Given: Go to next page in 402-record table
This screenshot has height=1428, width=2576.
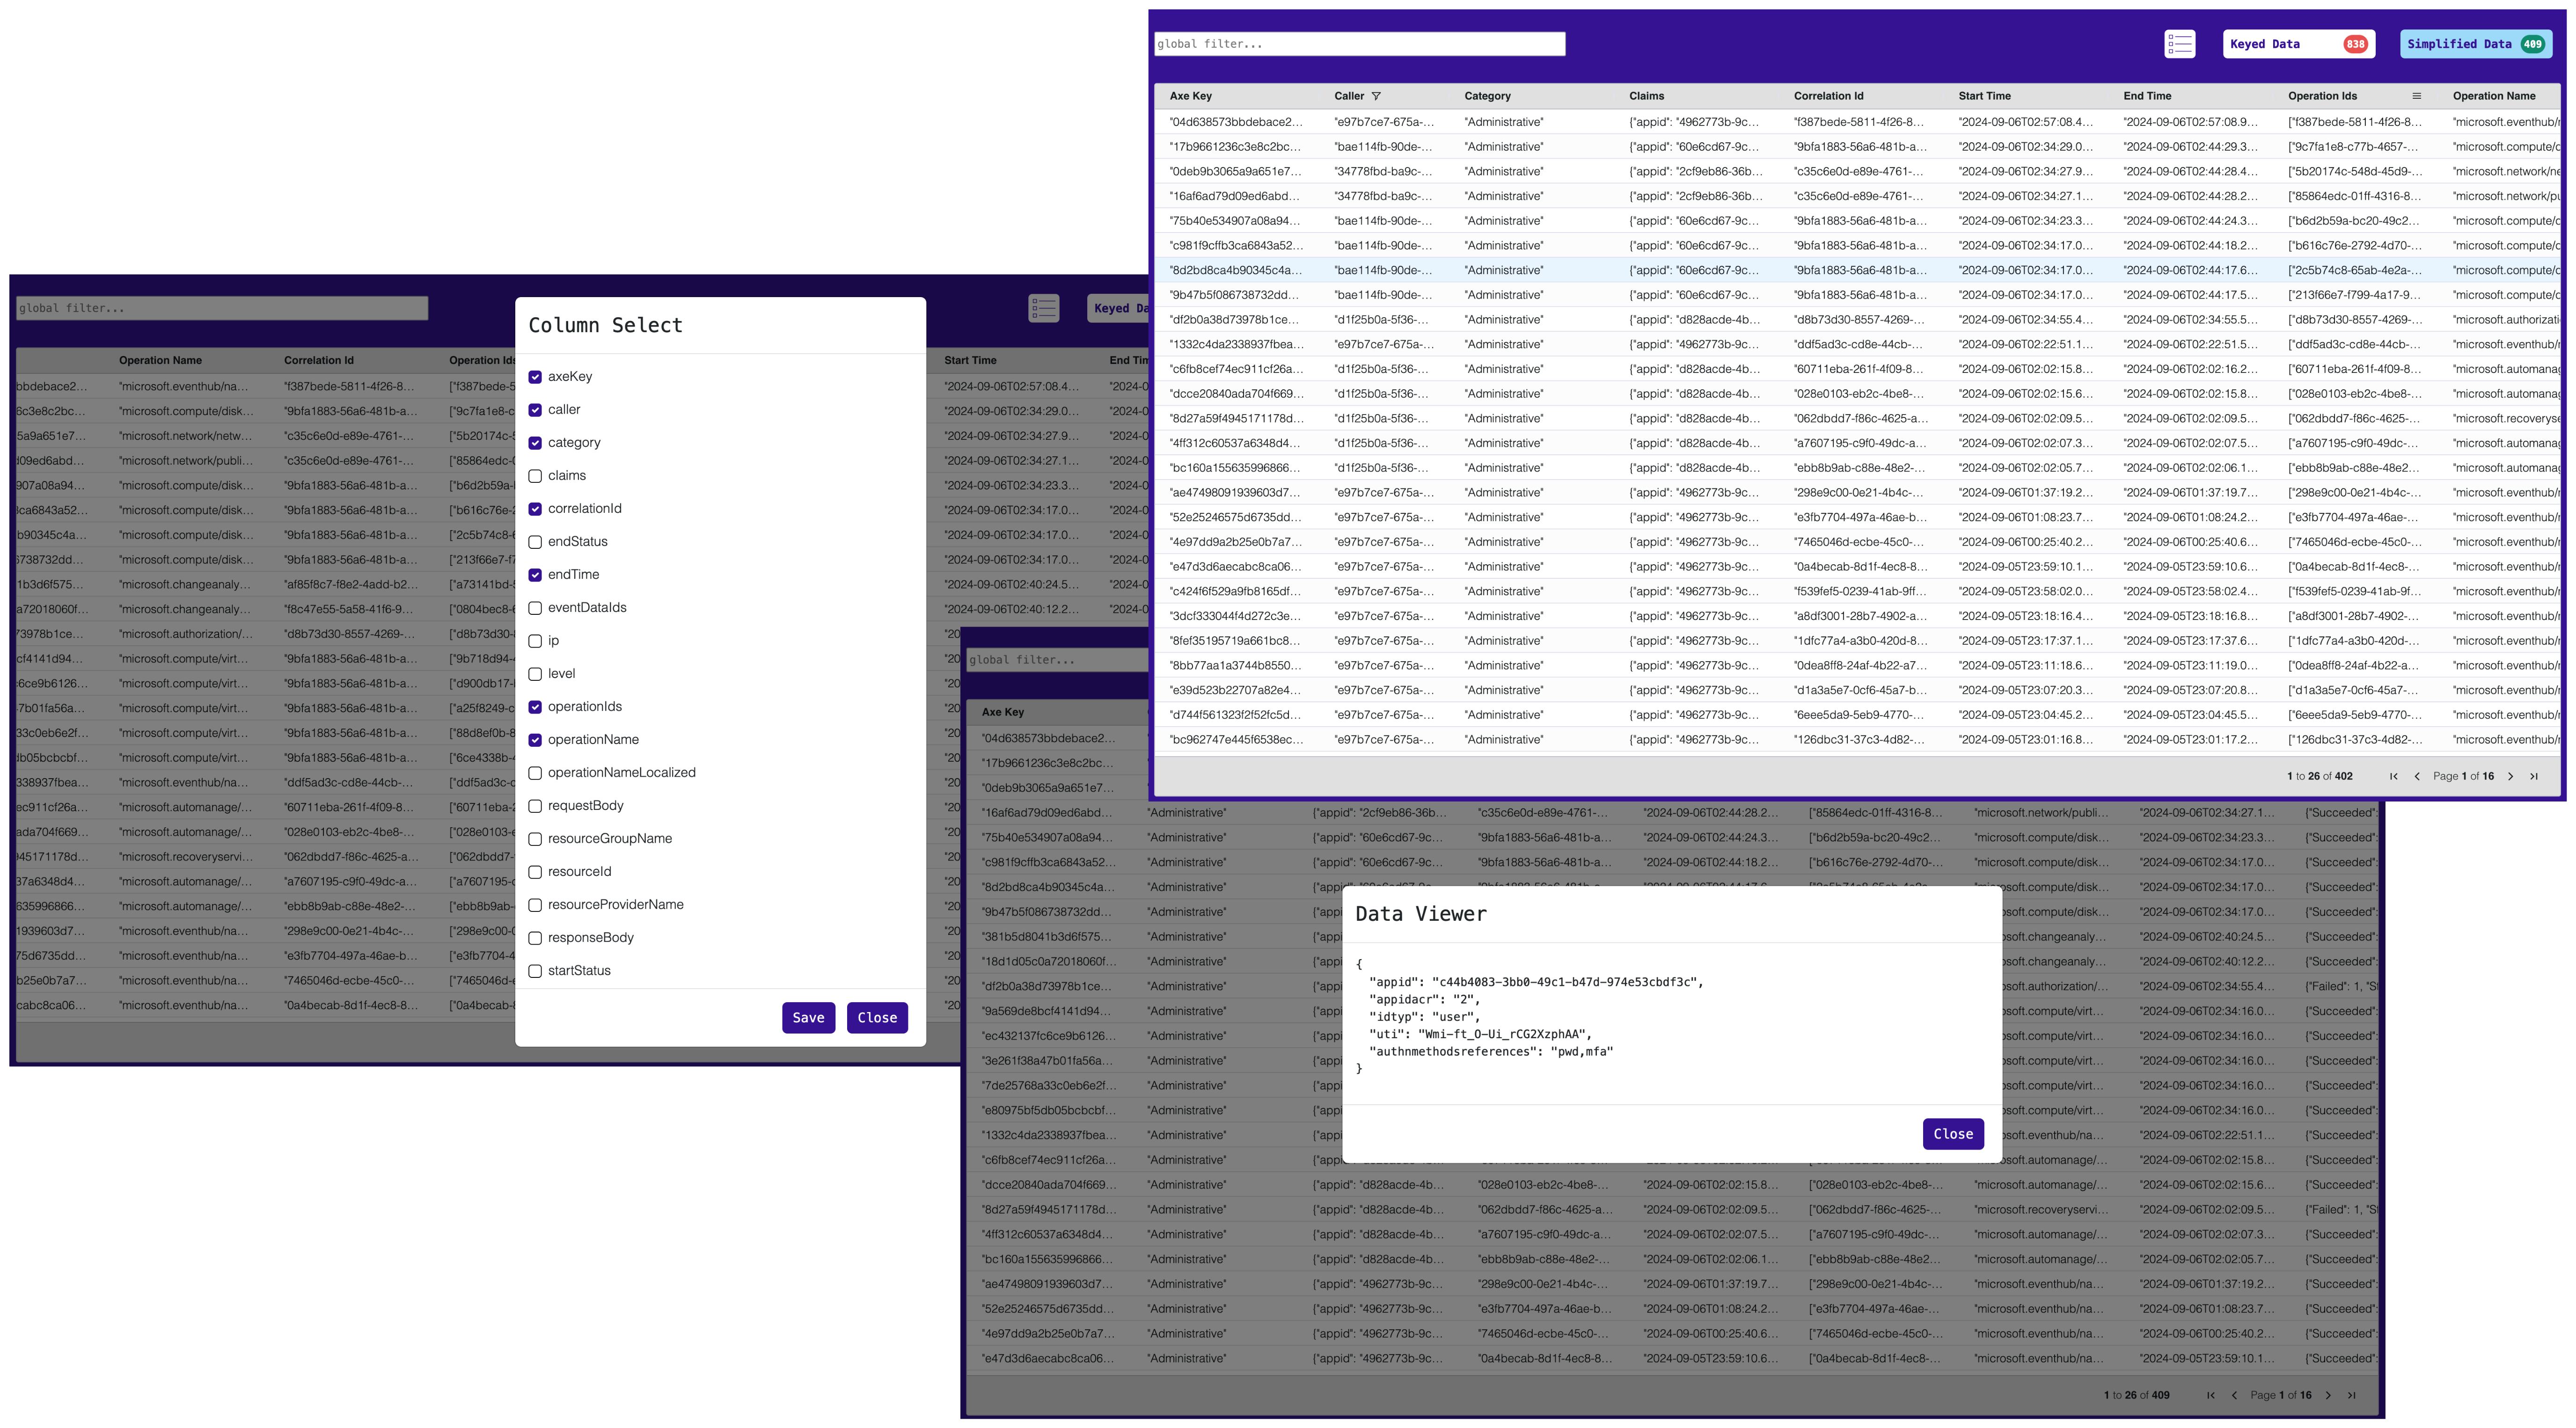Looking at the screenshot, I should (2510, 776).
